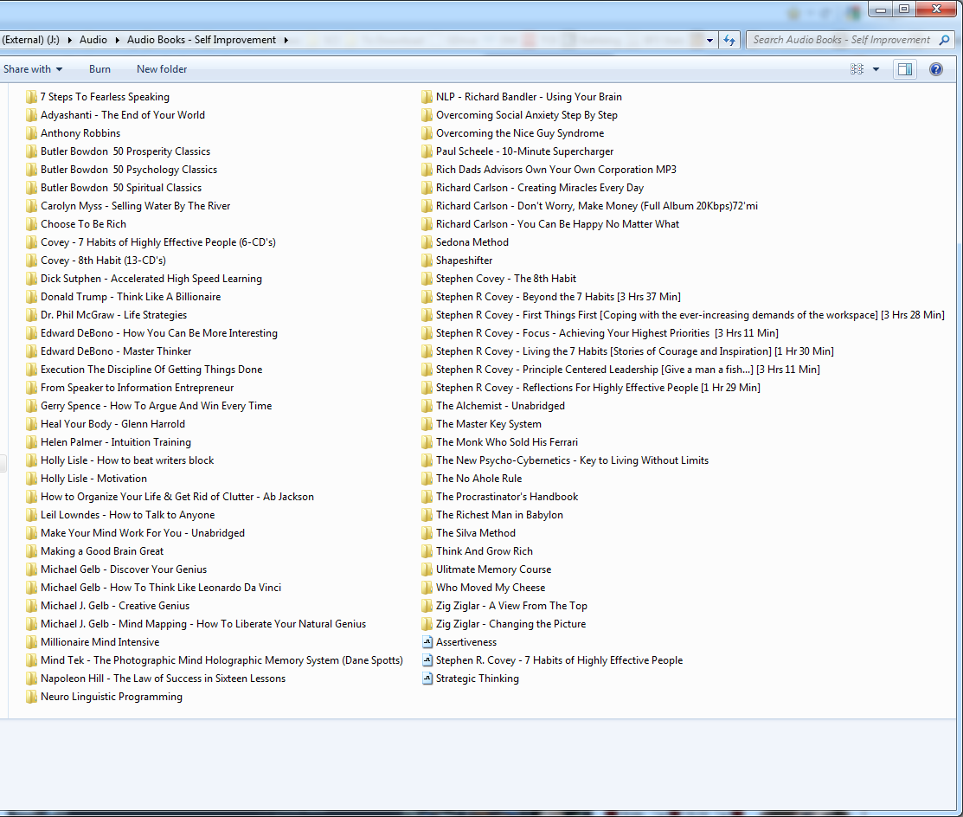Click the Help question mark icon
The height and width of the screenshot is (817, 963).
pos(935,69)
